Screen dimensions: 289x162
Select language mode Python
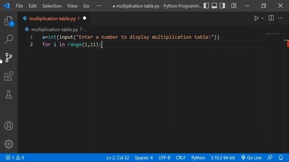[198, 157]
